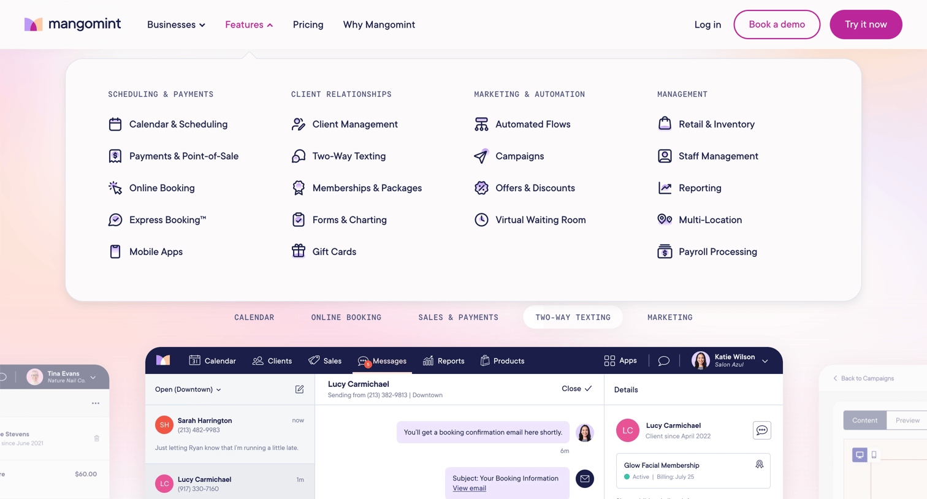Click the Payments & Point-of-Sale receipt icon
The width and height of the screenshot is (927, 499).
tap(115, 156)
